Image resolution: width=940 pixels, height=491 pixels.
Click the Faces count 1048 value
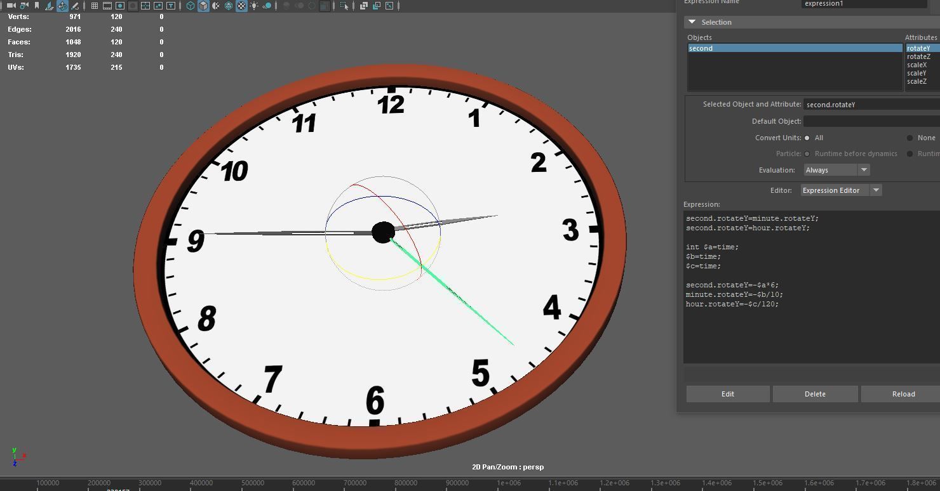73,42
